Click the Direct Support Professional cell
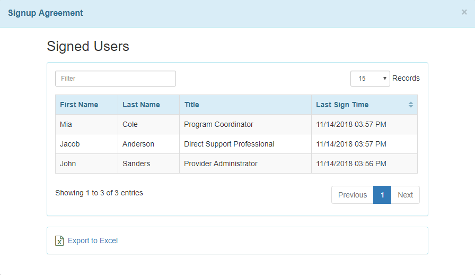Screen dimensions: 475x275 tap(229, 144)
